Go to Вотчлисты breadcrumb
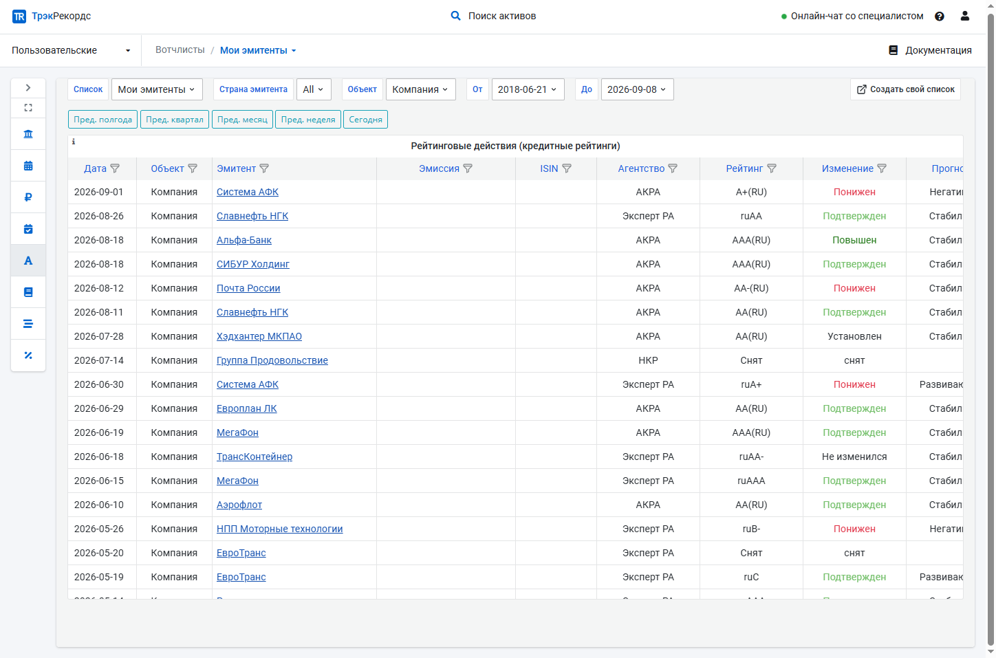This screenshot has height=658, width=996. point(180,50)
